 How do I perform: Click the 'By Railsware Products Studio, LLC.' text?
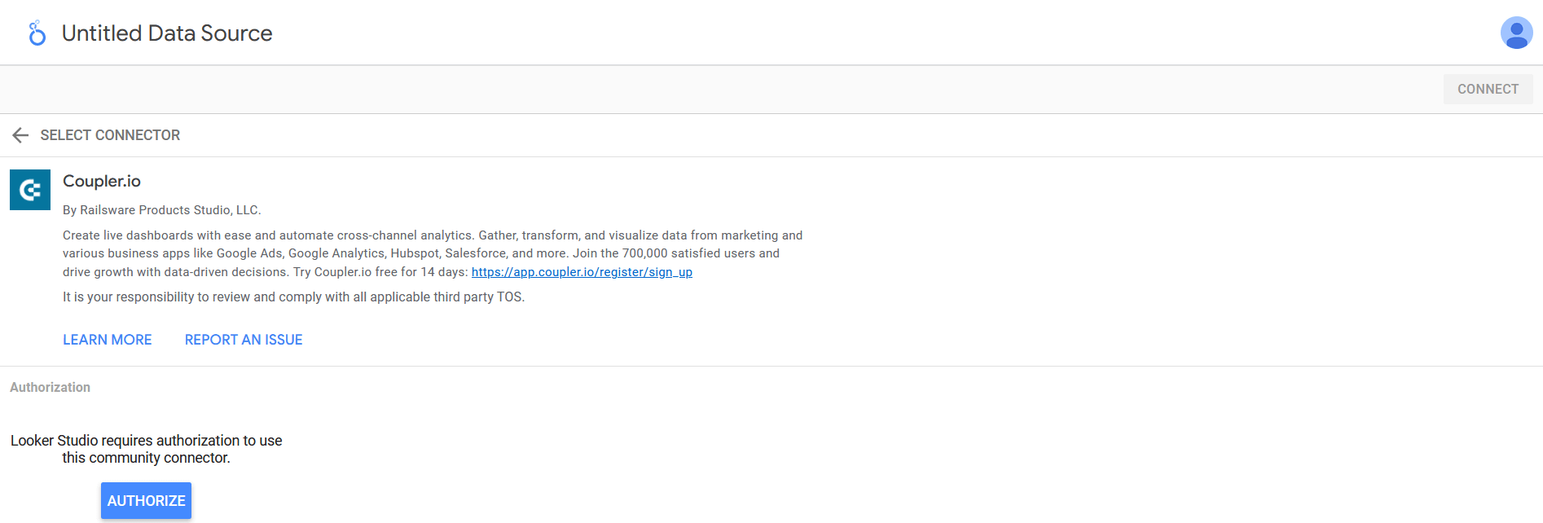(162, 210)
